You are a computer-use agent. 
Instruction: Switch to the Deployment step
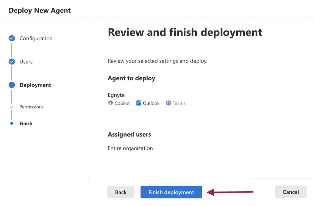pyautogui.click(x=35, y=85)
